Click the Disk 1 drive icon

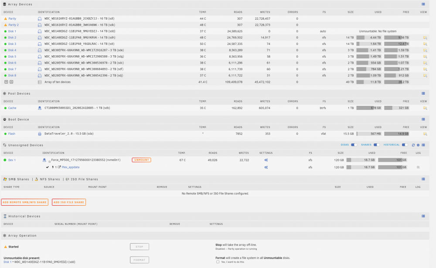(40, 31)
